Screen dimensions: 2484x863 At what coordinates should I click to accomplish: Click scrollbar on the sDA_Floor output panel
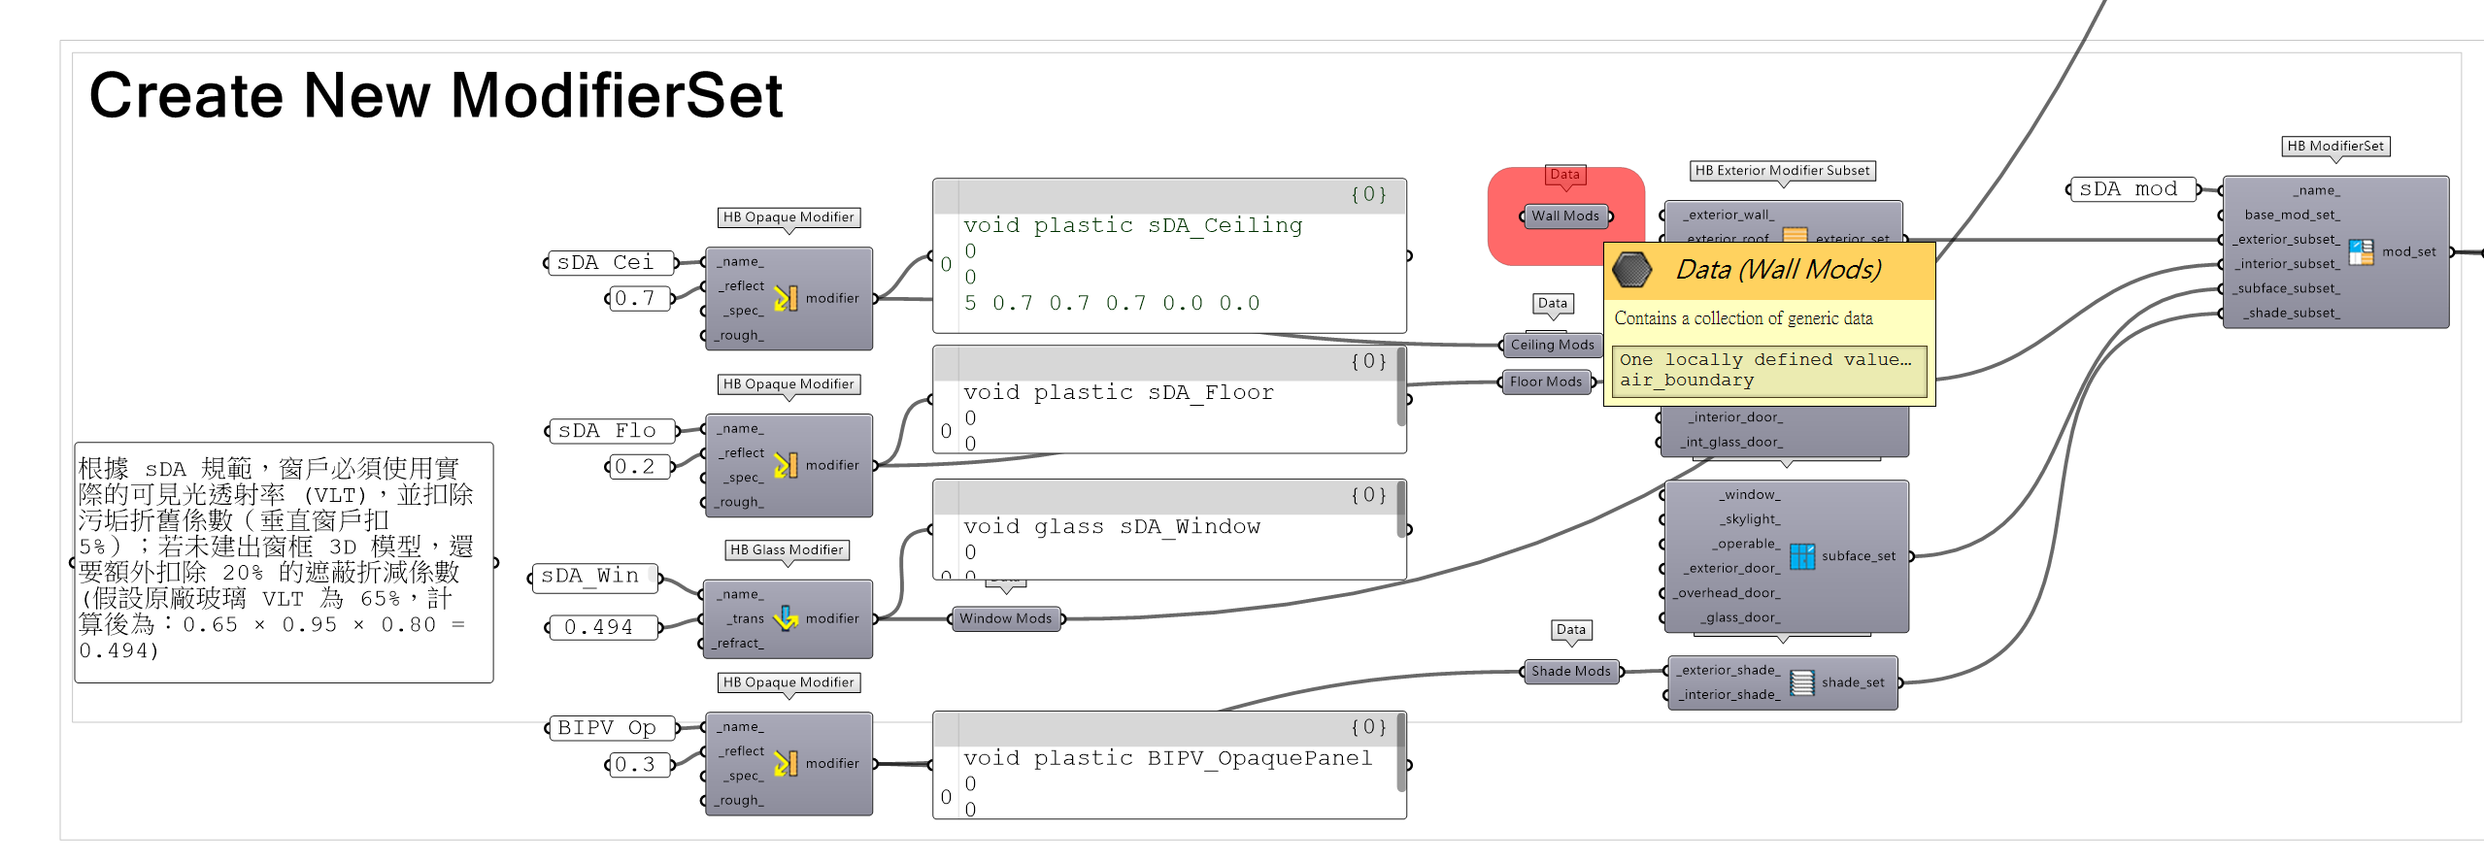1400,388
